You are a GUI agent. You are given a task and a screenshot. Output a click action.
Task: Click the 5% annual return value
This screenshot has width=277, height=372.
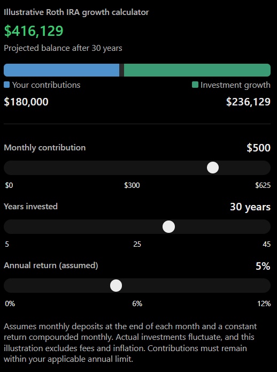263,266
